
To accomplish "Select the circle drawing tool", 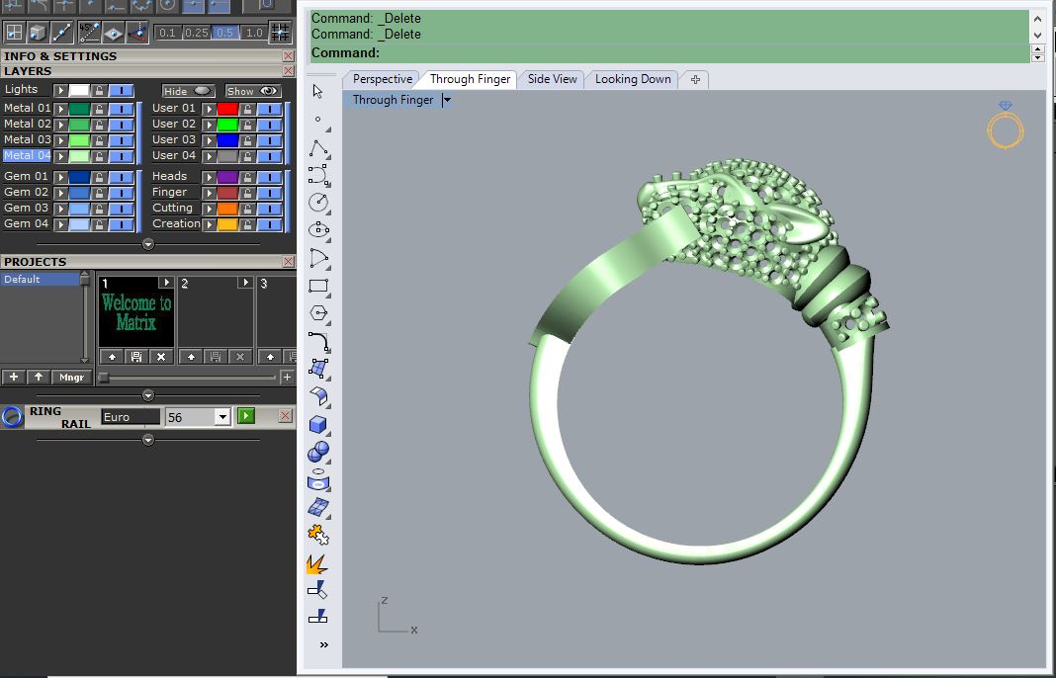I will pyautogui.click(x=317, y=202).
